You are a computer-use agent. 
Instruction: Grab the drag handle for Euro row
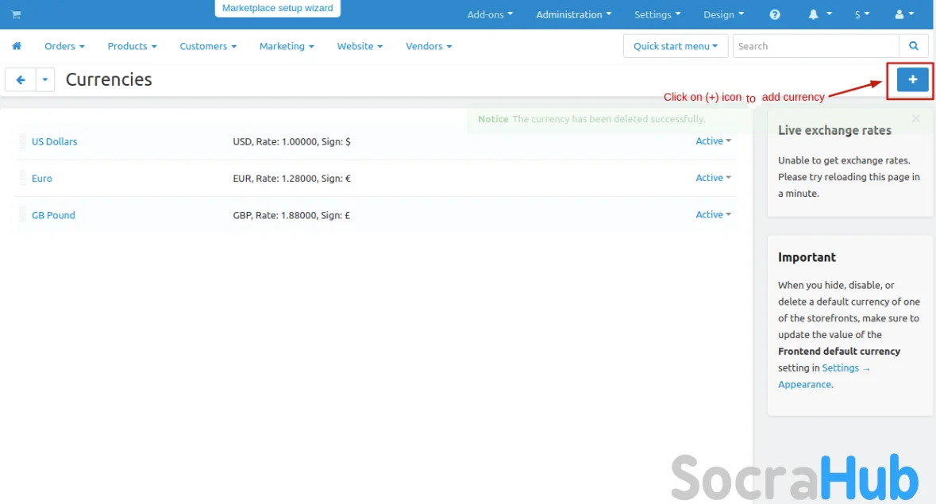tap(22, 179)
